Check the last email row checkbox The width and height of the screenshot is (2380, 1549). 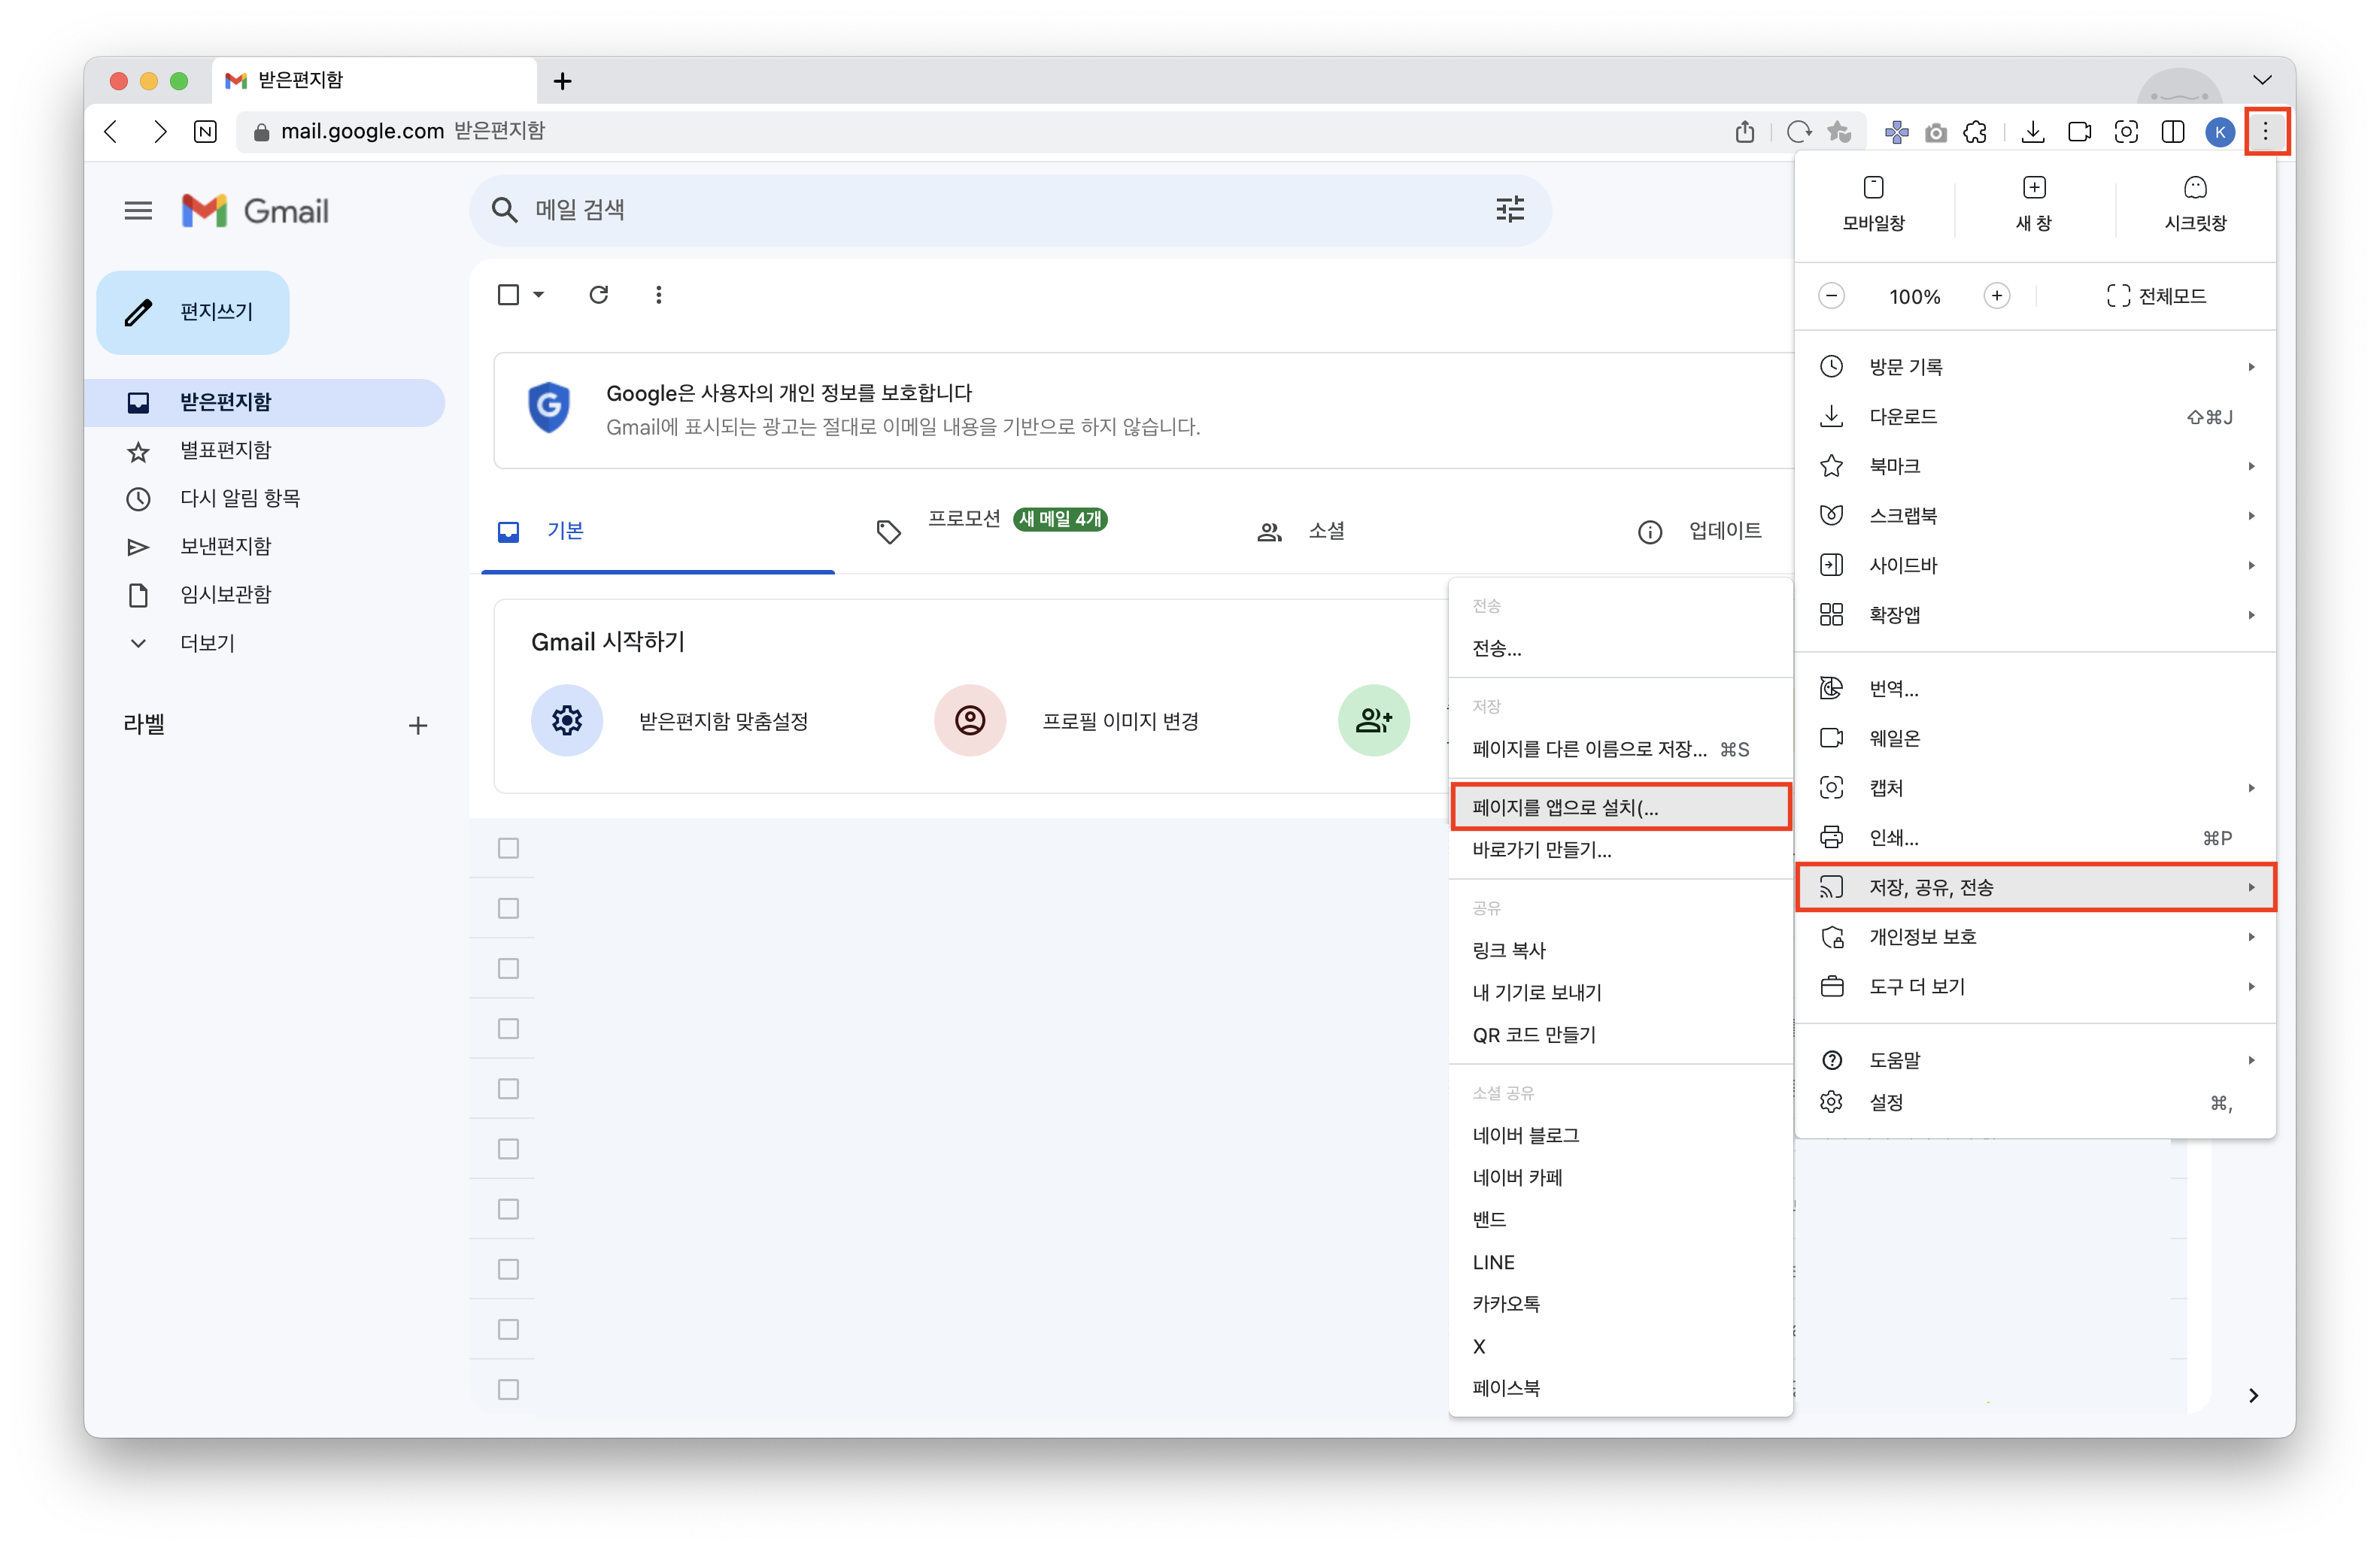[x=508, y=1389]
